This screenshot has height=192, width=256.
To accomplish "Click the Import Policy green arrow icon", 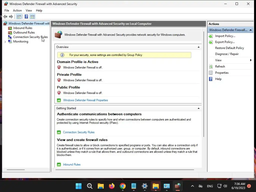I will pyautogui.click(x=210, y=36).
